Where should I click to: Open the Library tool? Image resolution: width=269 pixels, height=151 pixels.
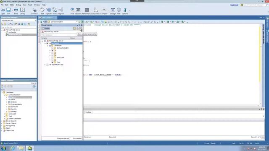22,11
